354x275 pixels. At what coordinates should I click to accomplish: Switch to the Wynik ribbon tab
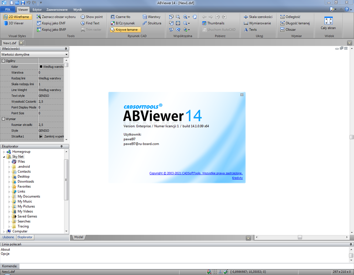point(78,10)
